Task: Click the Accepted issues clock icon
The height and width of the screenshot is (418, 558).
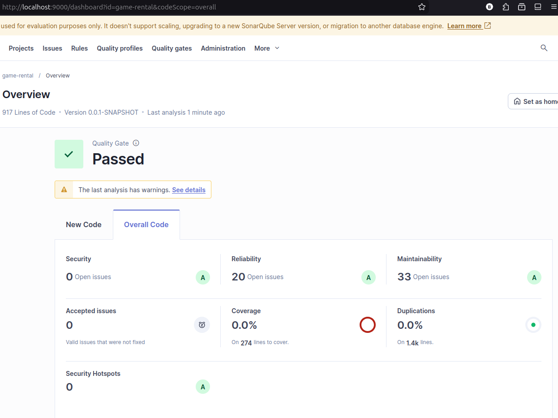Action: 202,325
